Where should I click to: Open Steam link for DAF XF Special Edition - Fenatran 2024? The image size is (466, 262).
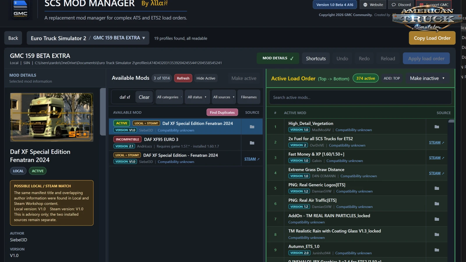click(x=252, y=159)
